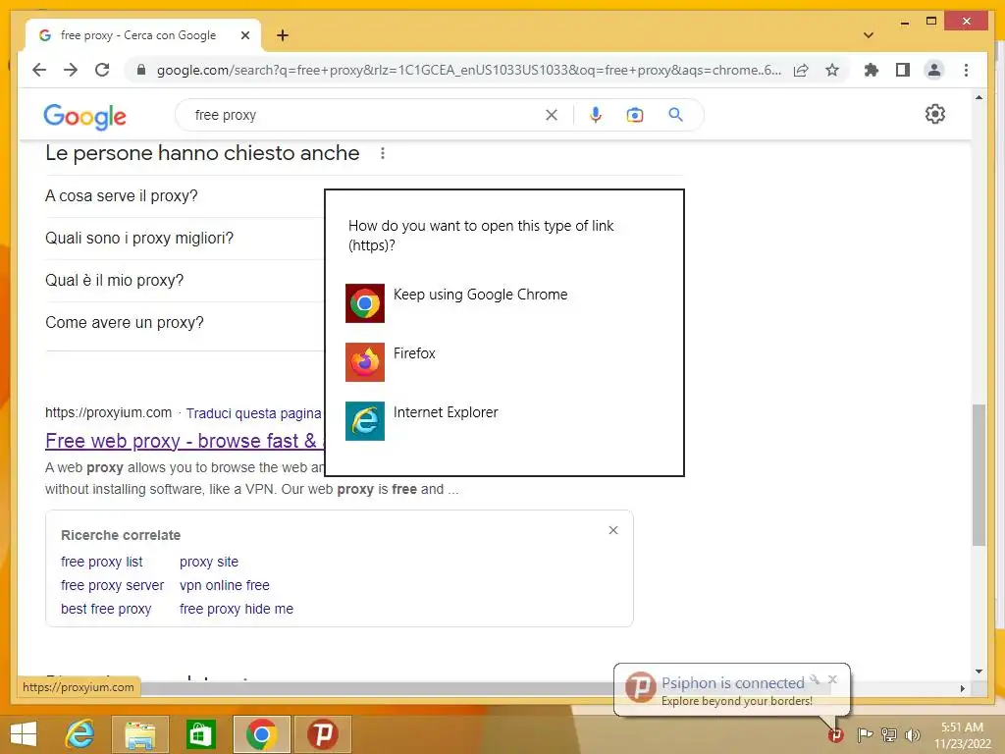Open options beside 'Le persone hanno chiesto anche'
Image resolution: width=1005 pixels, height=754 pixels.
pos(383,153)
